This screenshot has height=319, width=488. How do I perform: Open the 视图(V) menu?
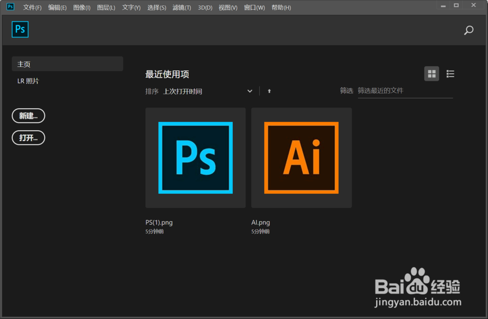point(228,7)
